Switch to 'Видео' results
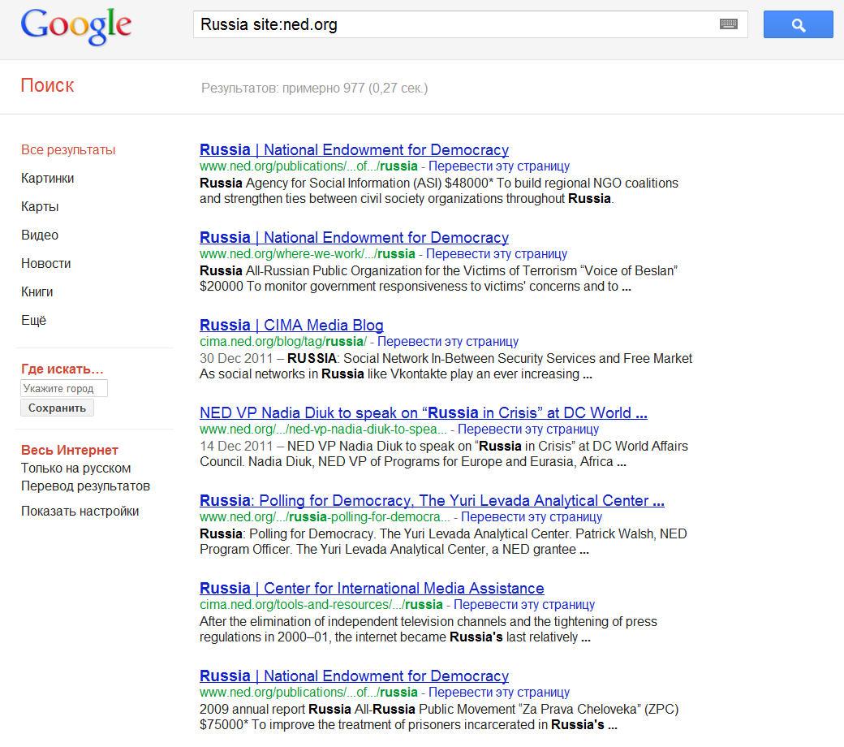This screenshot has width=844, height=747. [40, 235]
